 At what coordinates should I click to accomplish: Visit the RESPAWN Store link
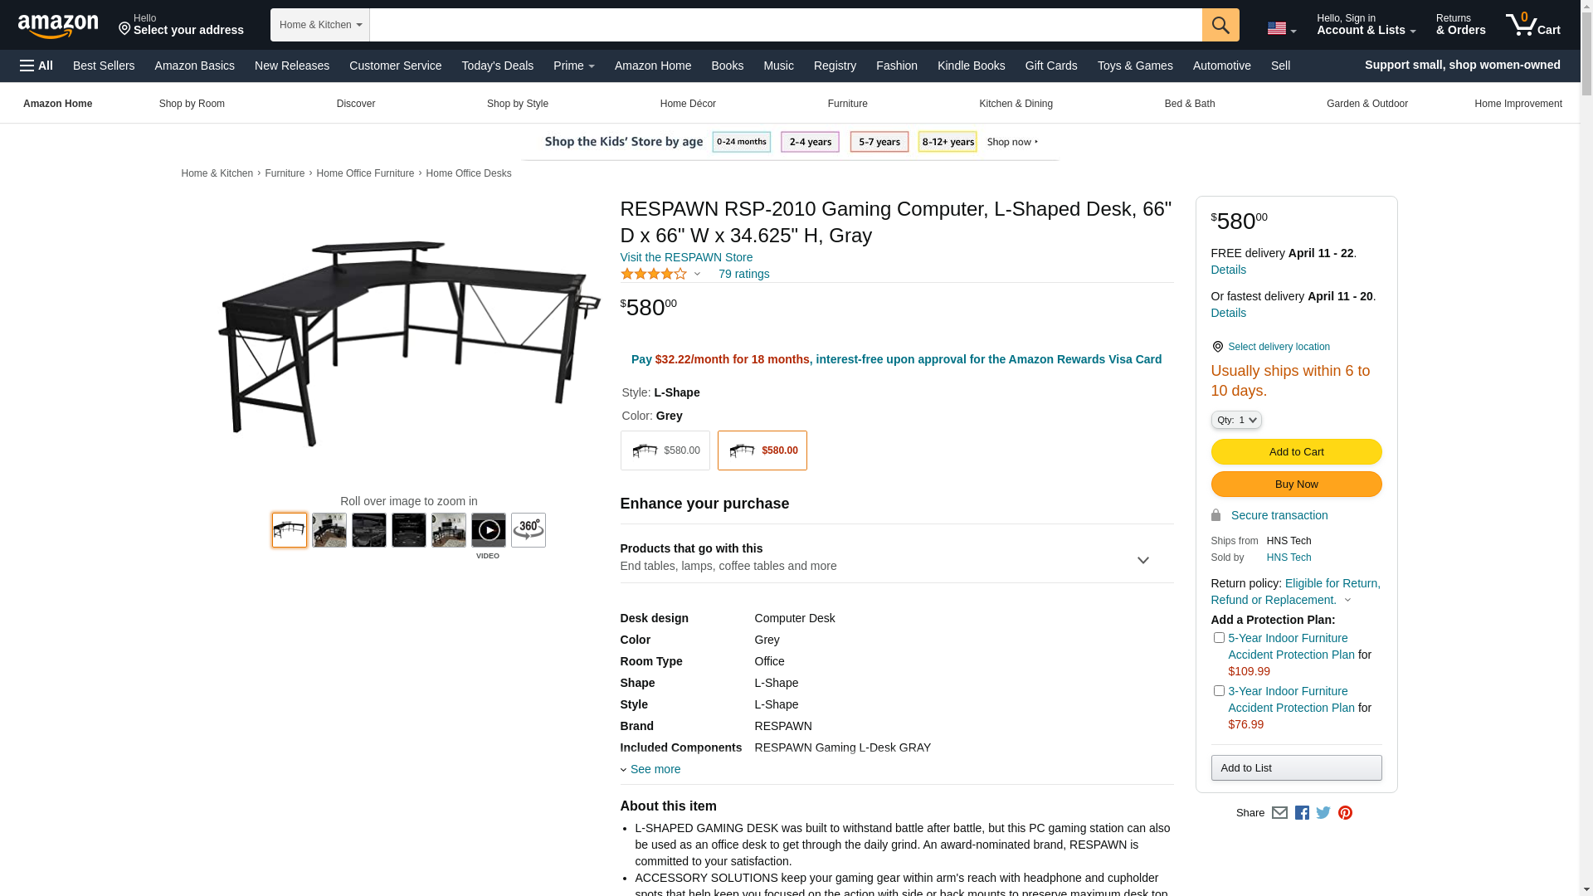click(x=686, y=258)
